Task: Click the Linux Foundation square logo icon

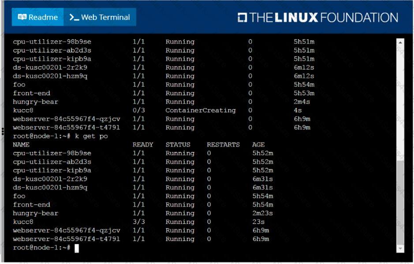Action: point(242,18)
